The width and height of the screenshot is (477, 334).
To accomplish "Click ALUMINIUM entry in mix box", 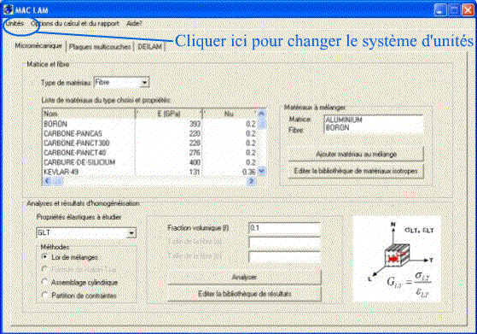I will pos(344,120).
